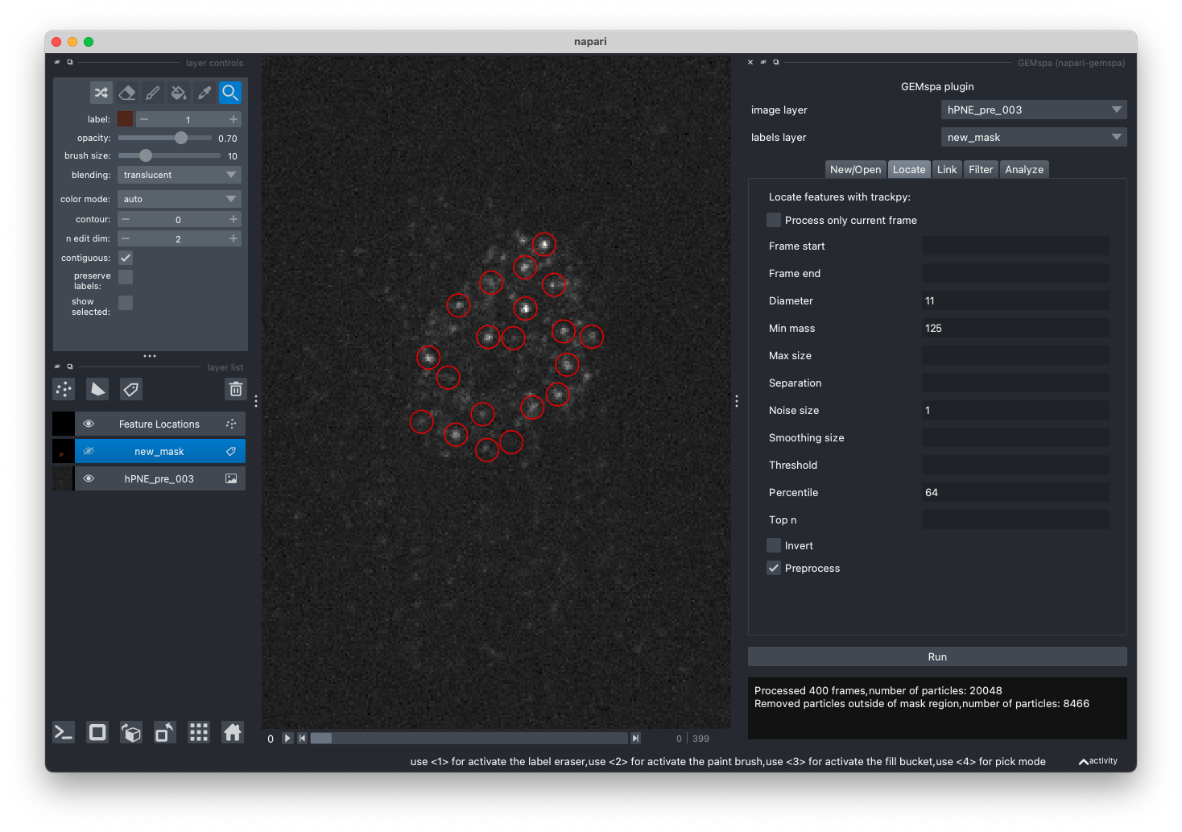1182x832 pixels.
Task: Open the napari console
Action: 64,732
